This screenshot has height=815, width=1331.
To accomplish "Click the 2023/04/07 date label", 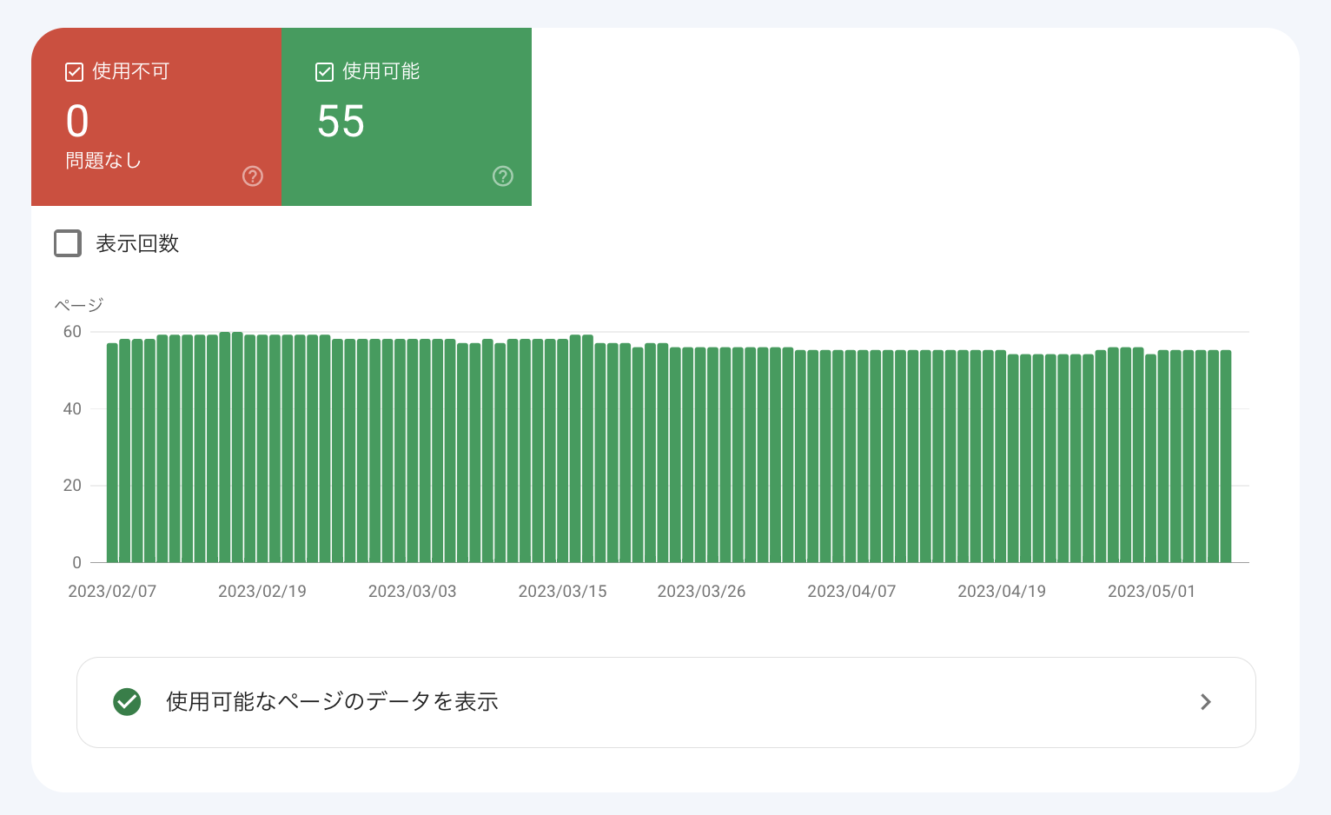I will [x=851, y=591].
